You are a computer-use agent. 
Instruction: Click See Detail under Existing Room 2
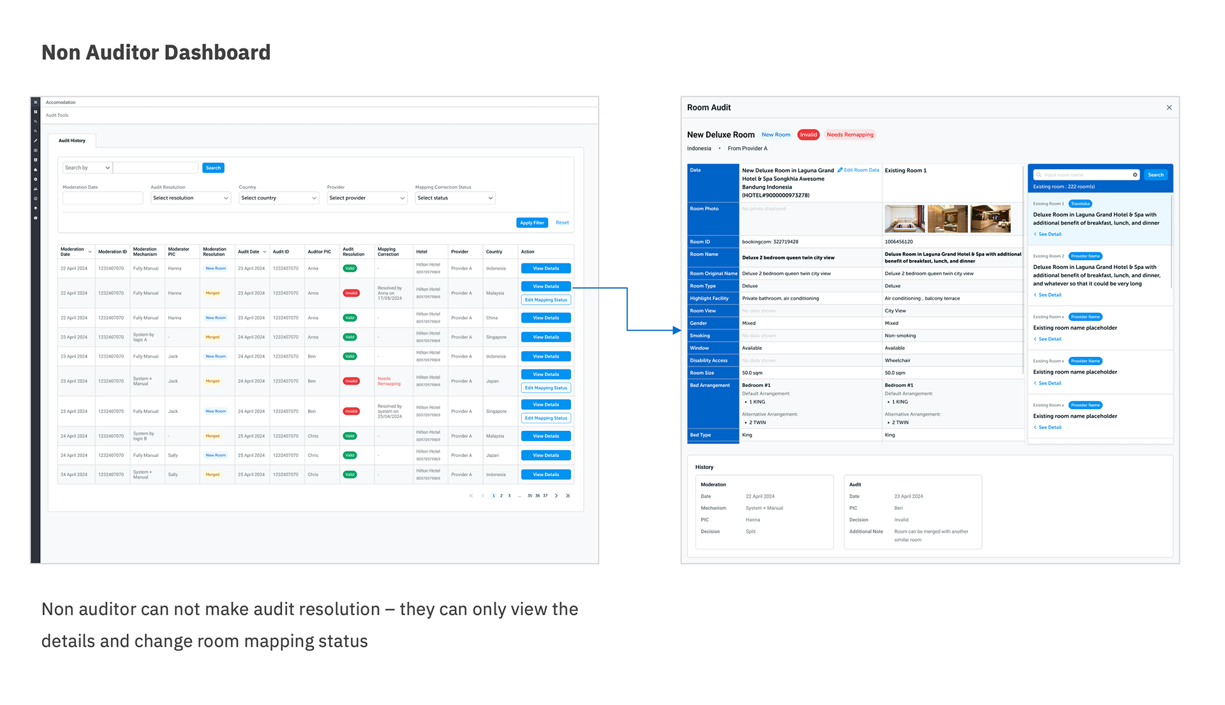[1050, 295]
